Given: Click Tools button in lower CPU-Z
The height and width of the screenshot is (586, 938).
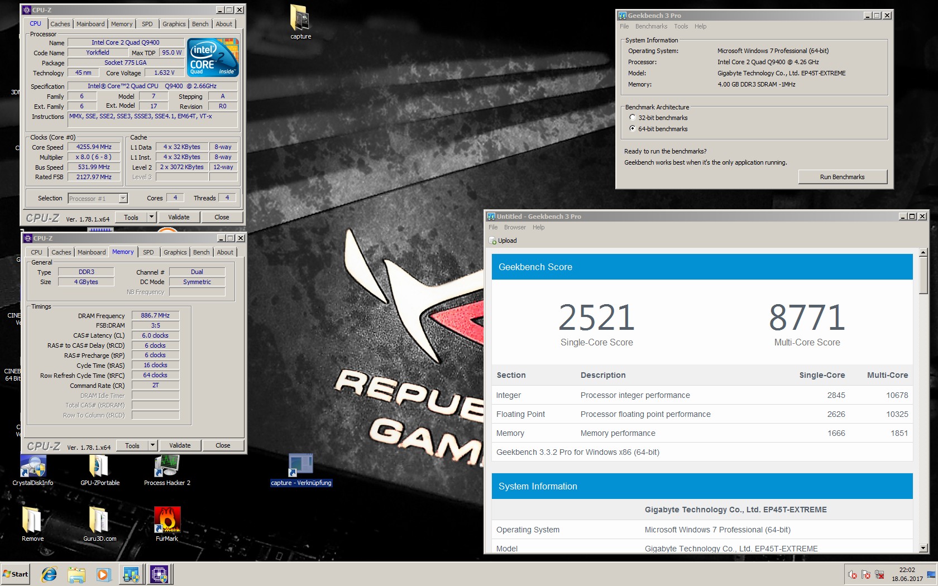Looking at the screenshot, I should point(132,445).
